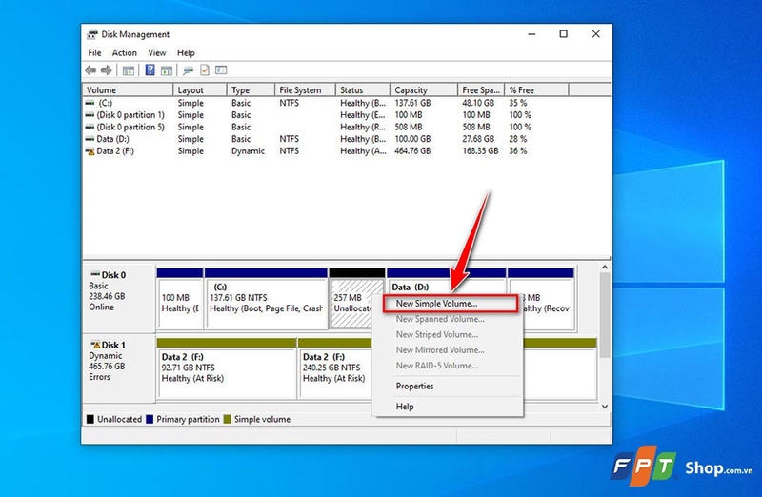Image resolution: width=762 pixels, height=497 pixels.
Task: Click the Connect/Rescan disk toolbar icon
Action: 188,70
